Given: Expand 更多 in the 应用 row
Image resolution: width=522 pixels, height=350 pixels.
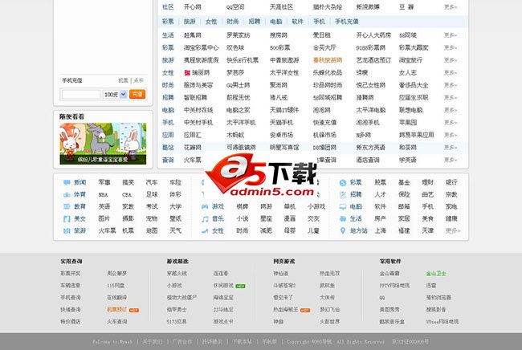Looking at the screenshot, I should pos(450,135).
